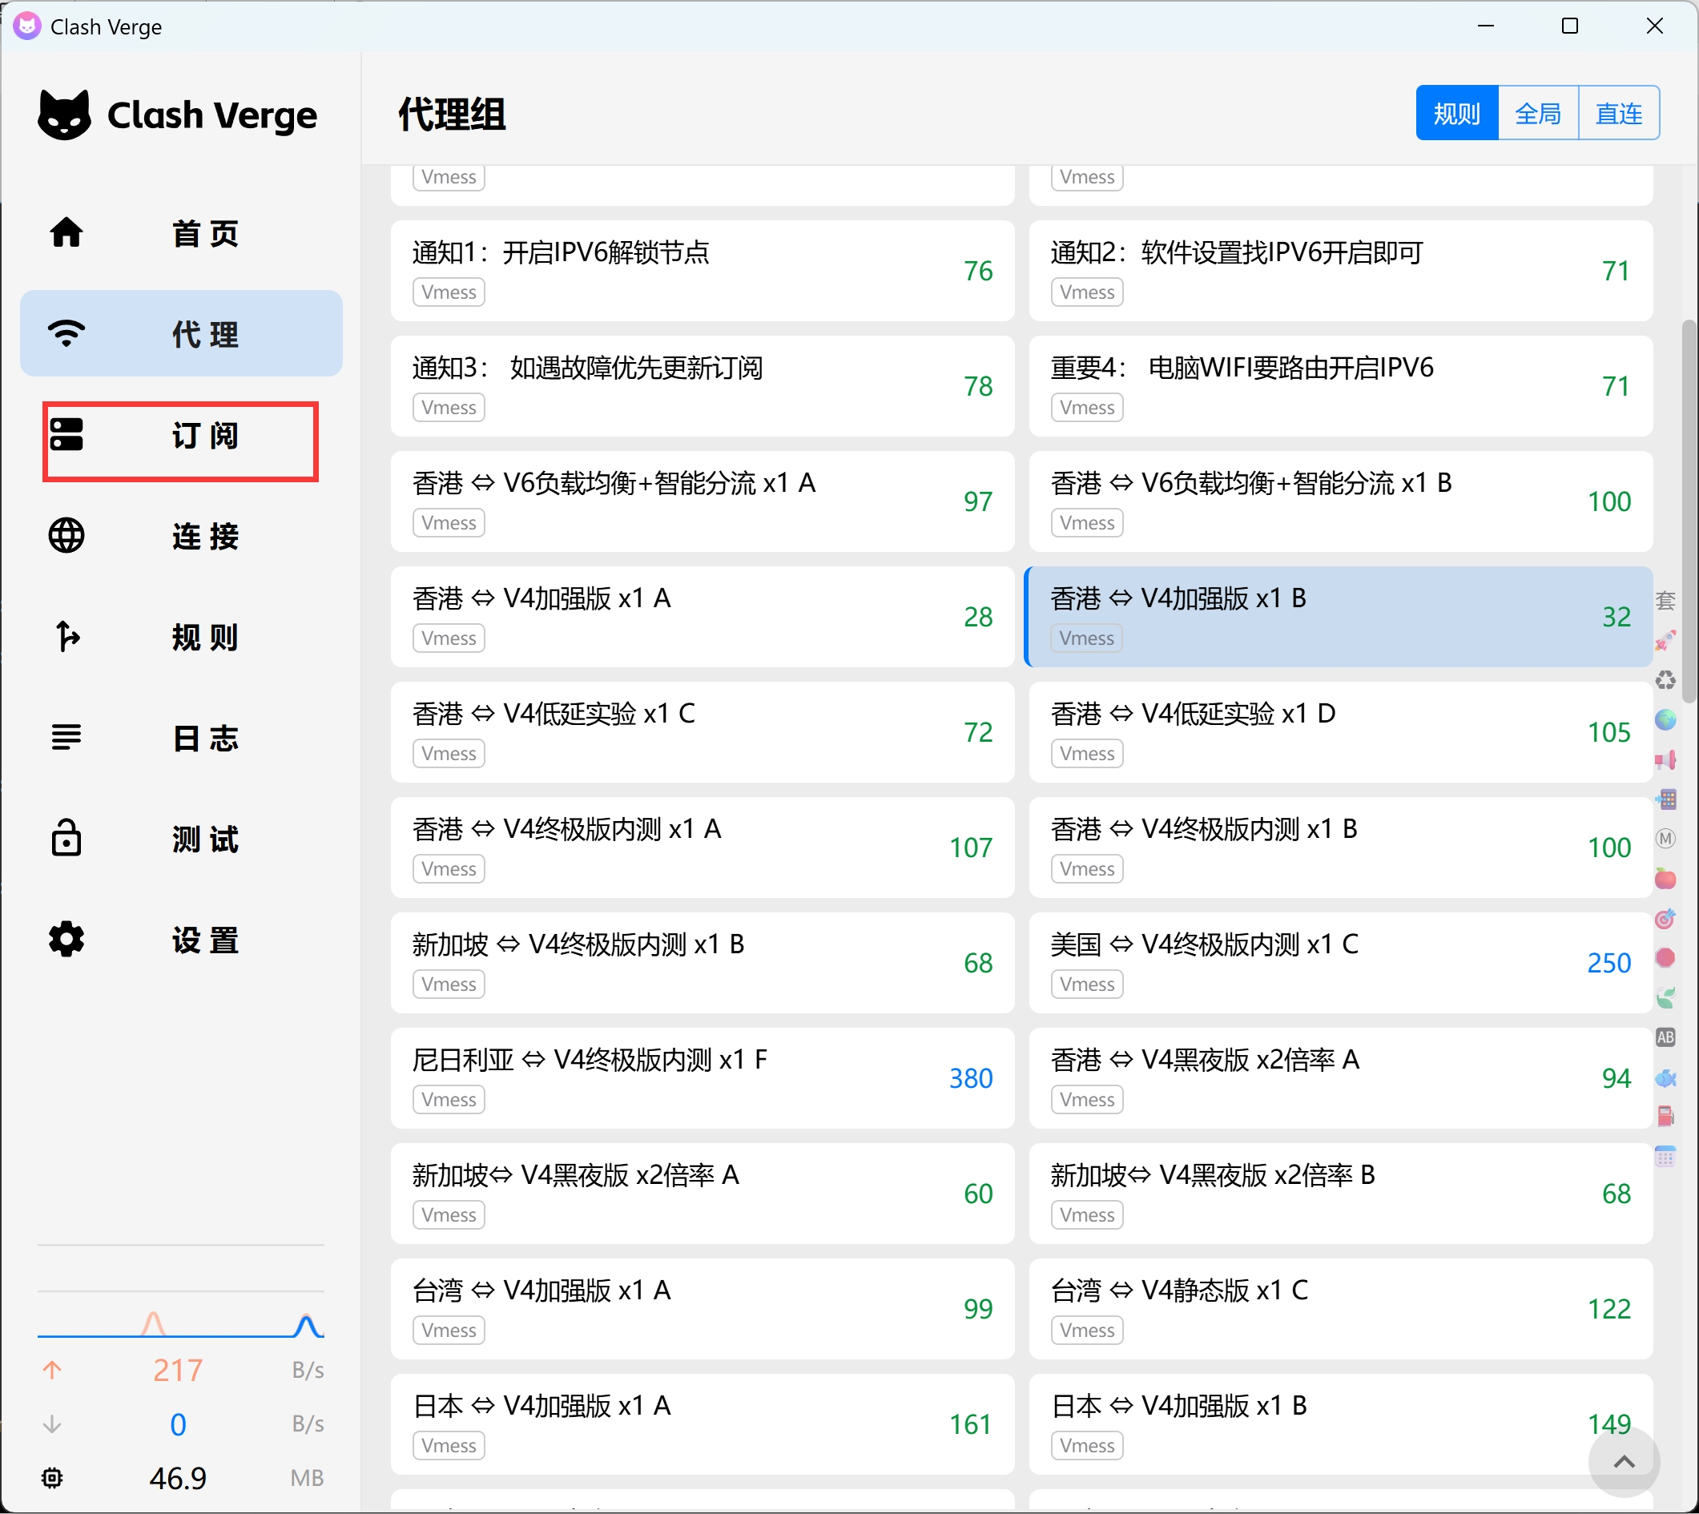The height and width of the screenshot is (1514, 1699).
Task: Choose node 香港 V4加强版 x1 A
Action: click(701, 617)
